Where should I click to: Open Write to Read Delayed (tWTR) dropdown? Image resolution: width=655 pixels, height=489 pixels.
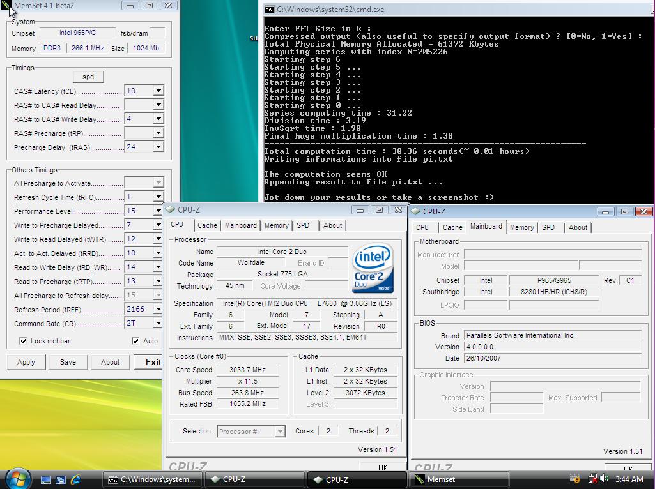(158, 239)
